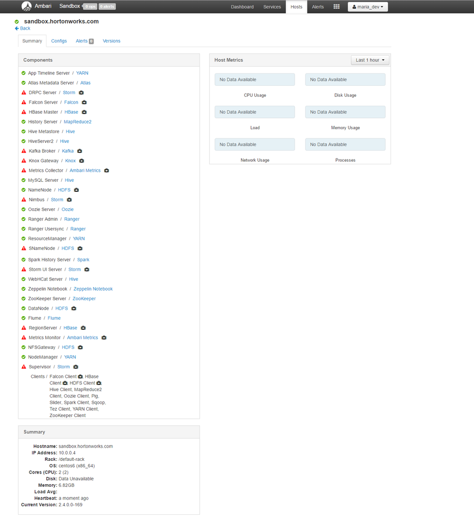Click the red alert triangle for DRPC Server
The height and width of the screenshot is (528, 474).
point(24,92)
